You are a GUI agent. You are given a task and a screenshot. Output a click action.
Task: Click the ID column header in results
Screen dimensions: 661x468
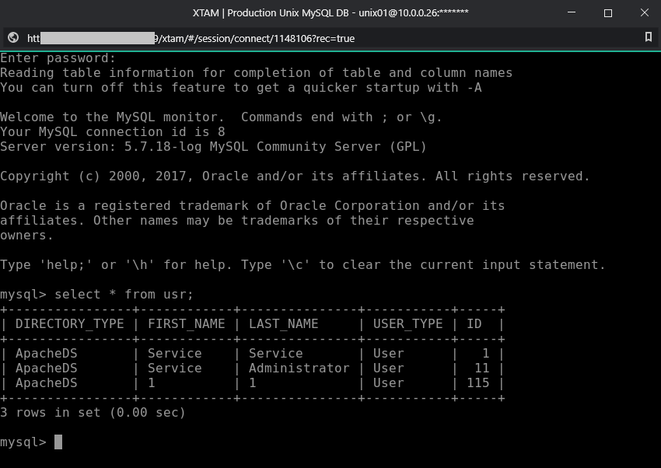[x=474, y=323]
